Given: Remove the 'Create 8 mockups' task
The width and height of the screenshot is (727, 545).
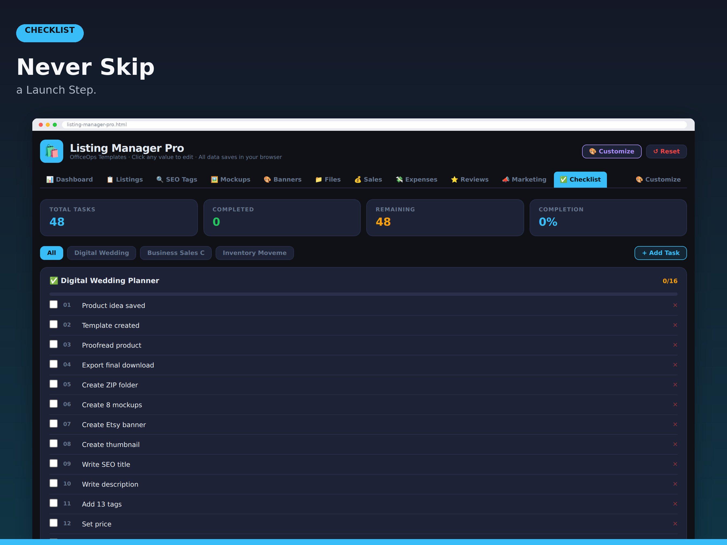Looking at the screenshot, I should pyautogui.click(x=675, y=405).
